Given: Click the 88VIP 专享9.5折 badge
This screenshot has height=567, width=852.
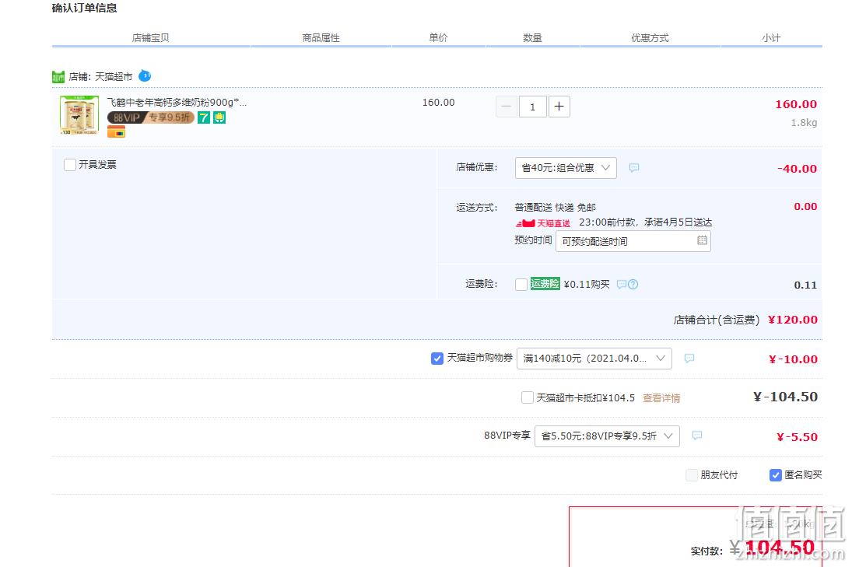Looking at the screenshot, I should pos(150,117).
